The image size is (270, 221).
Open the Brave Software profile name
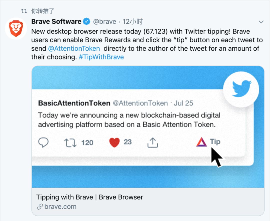coord(56,21)
